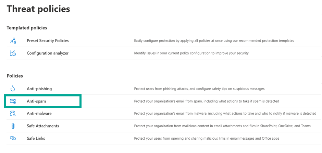
Task: Click the Preset Security Policies people-lock icon
Action: click(13, 41)
